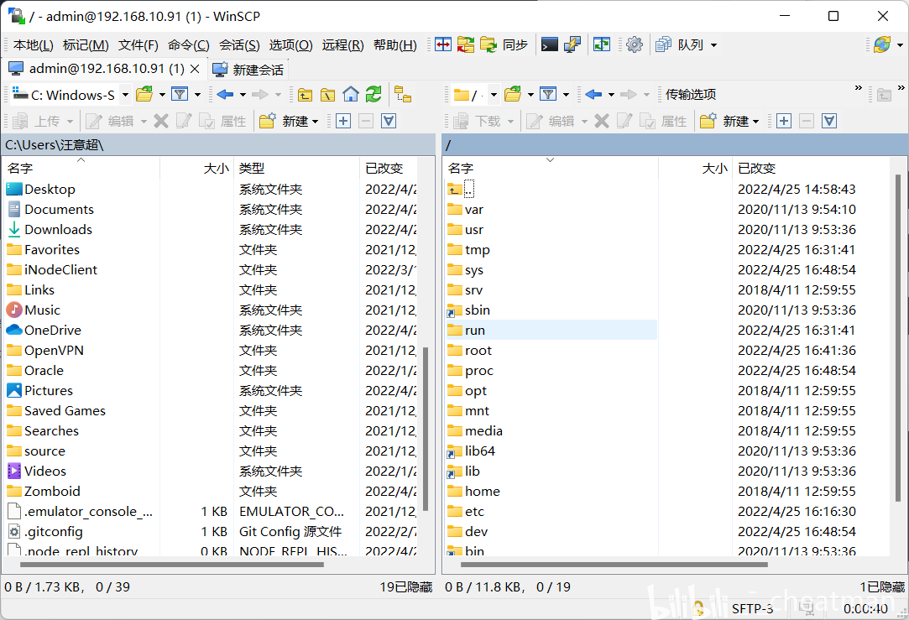Sort remote files by 大小 column
909x620 pixels.
click(695, 168)
